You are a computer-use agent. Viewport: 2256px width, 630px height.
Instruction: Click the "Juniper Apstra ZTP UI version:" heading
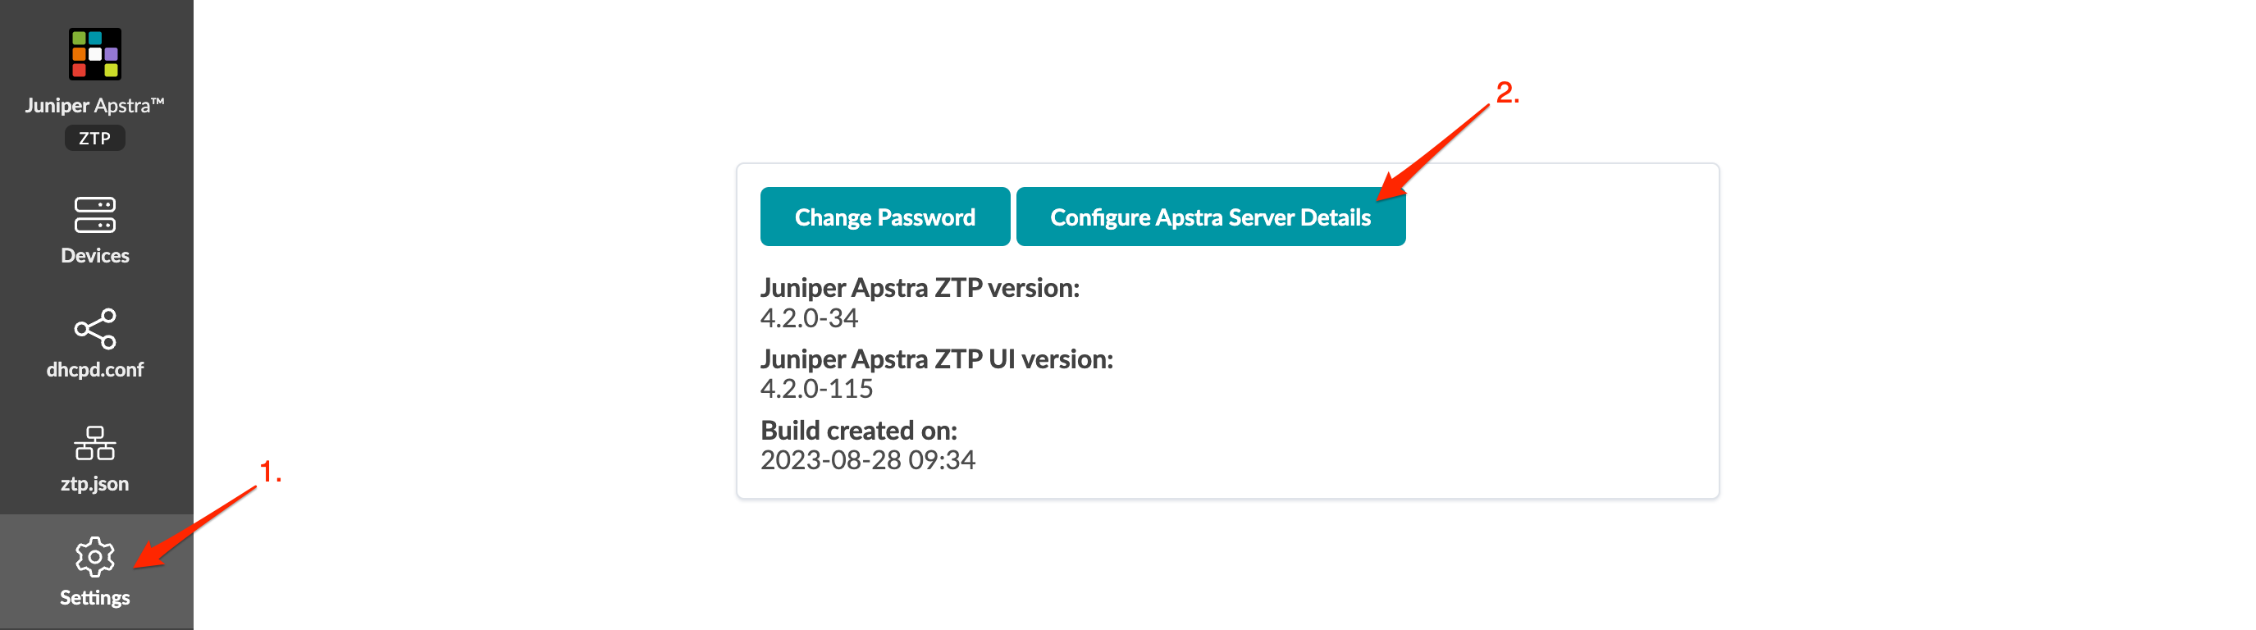[x=936, y=359]
